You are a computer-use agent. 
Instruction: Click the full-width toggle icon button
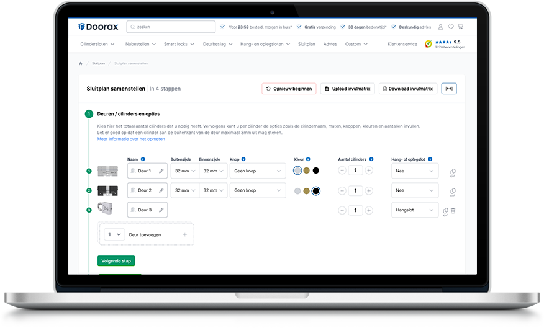click(449, 89)
